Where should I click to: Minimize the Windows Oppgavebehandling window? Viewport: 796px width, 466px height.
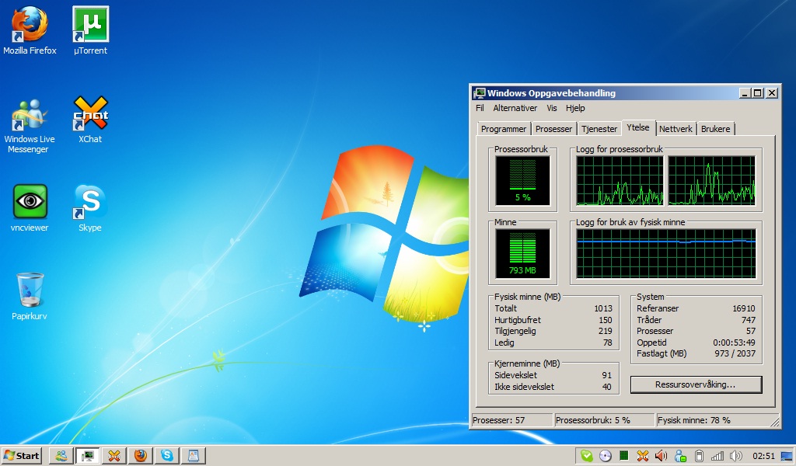[x=745, y=92]
